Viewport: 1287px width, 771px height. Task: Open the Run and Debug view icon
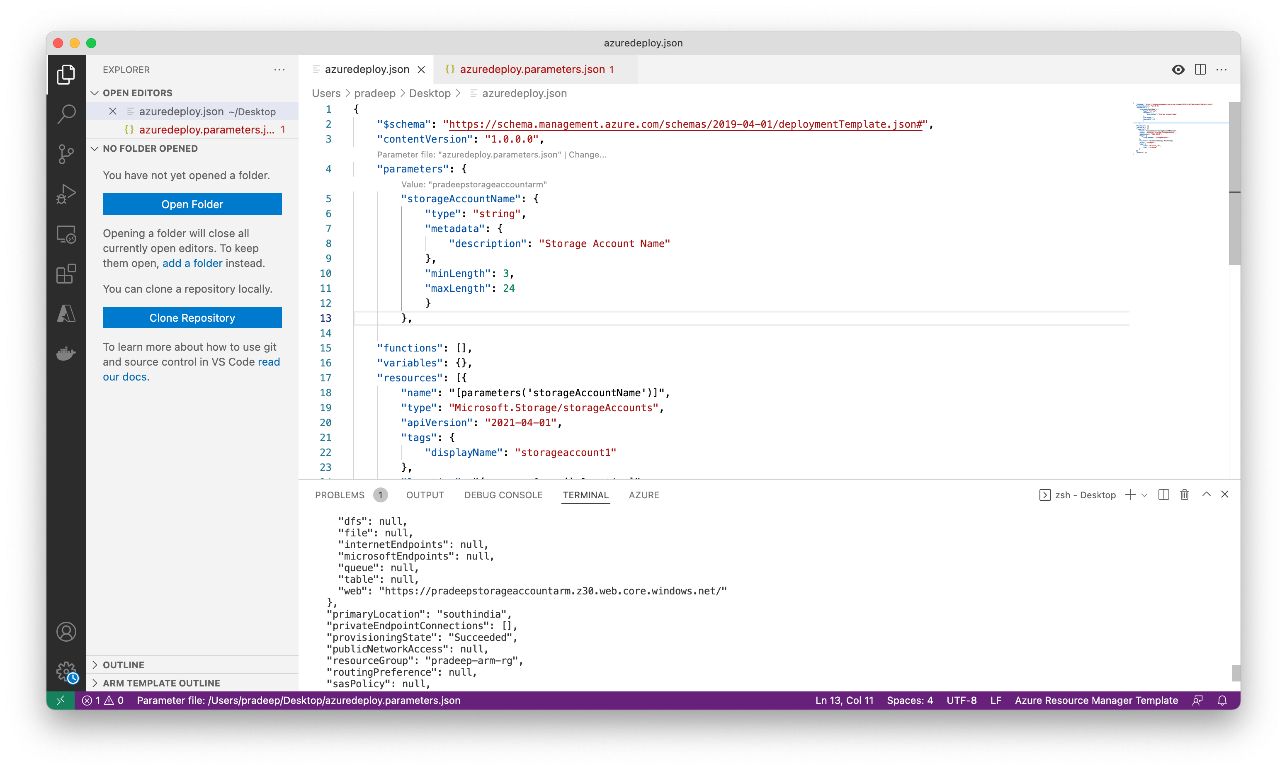pyautogui.click(x=66, y=194)
